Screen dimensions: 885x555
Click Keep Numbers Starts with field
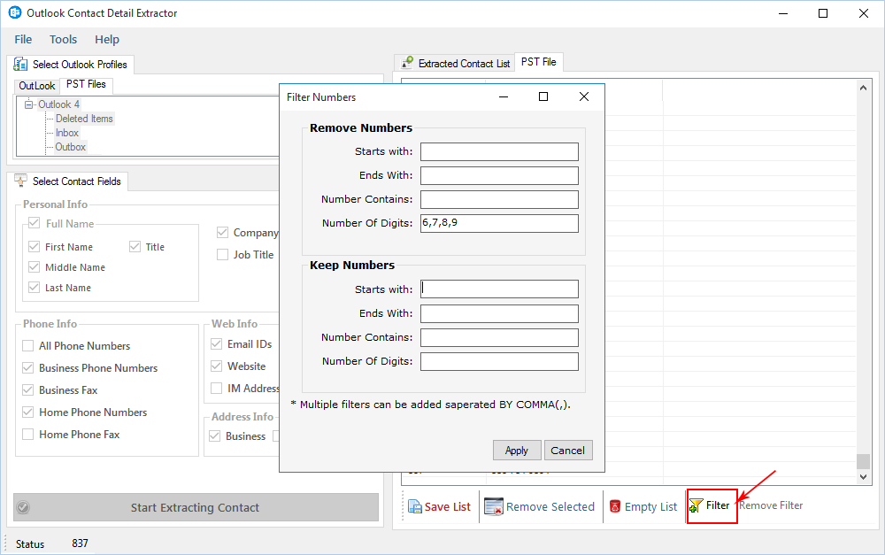tap(499, 289)
